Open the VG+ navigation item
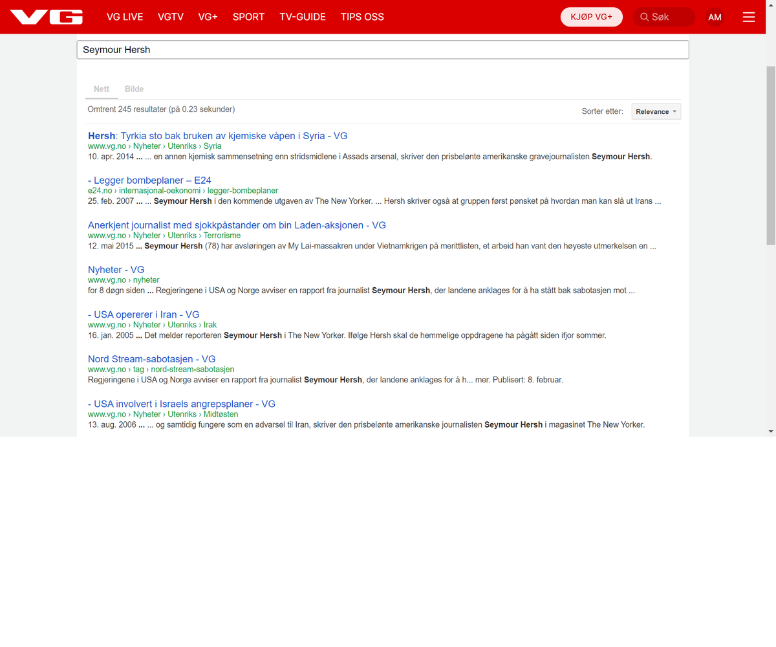 pyautogui.click(x=208, y=17)
